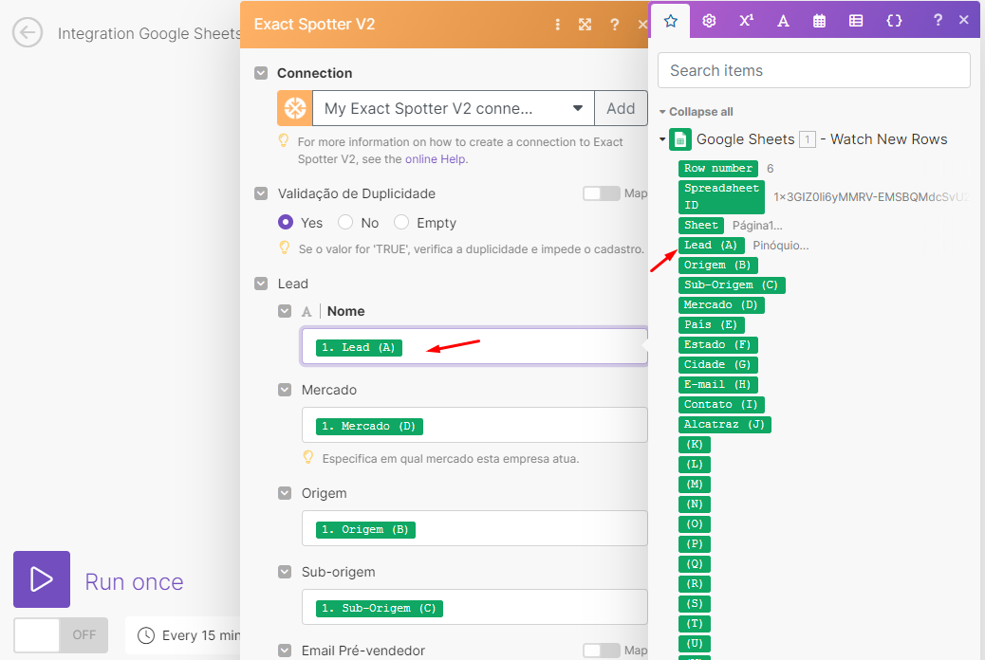
Task: Toggle Map switch for Email Pré-vendedor
Action: 602,651
